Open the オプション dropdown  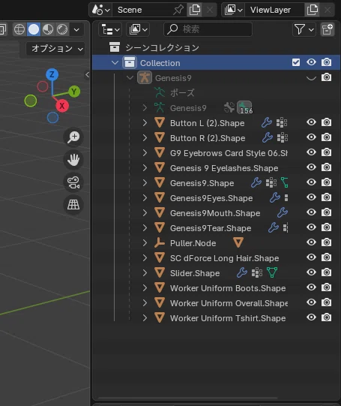(x=55, y=49)
